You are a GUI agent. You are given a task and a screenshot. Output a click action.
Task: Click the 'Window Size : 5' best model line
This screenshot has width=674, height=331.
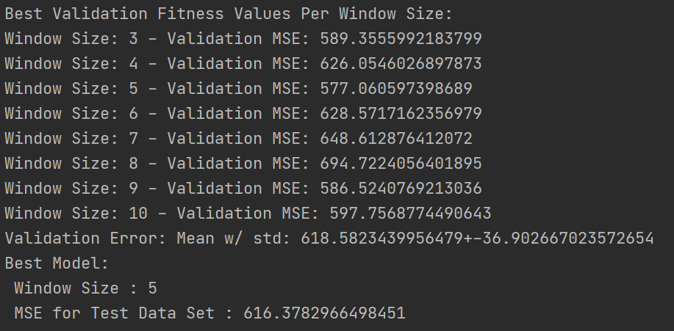(85, 288)
